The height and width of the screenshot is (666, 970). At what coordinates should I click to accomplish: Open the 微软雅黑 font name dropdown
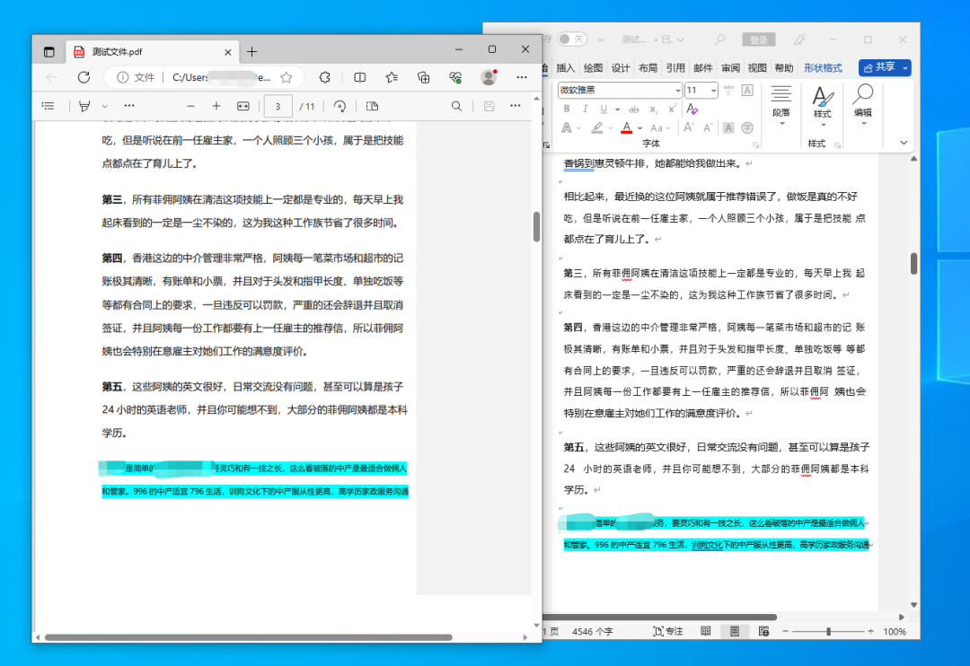point(678,90)
